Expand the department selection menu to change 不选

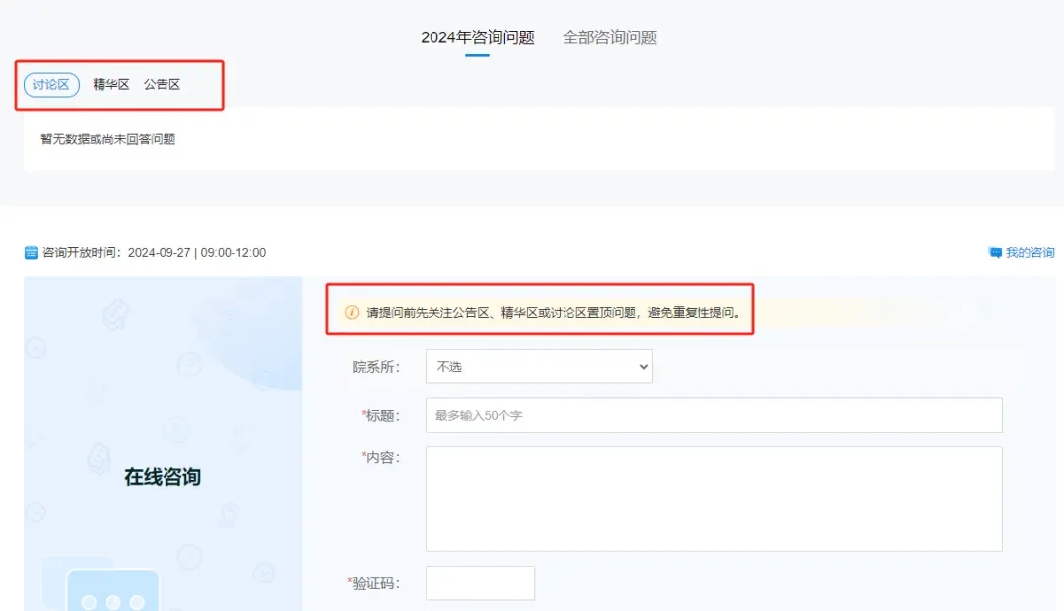click(539, 366)
